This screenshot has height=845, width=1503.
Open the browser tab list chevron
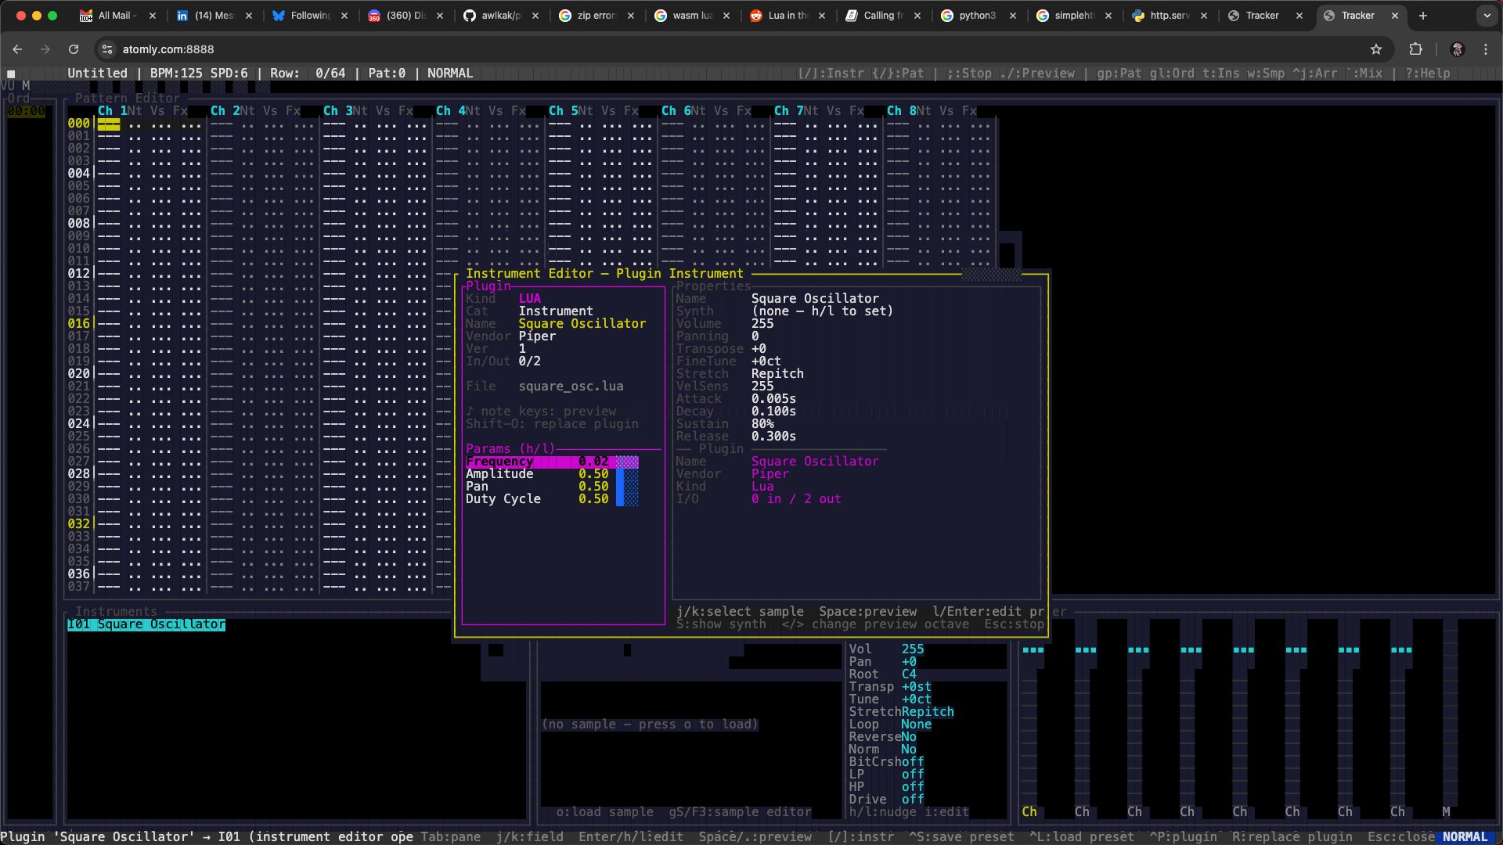[x=1487, y=16]
